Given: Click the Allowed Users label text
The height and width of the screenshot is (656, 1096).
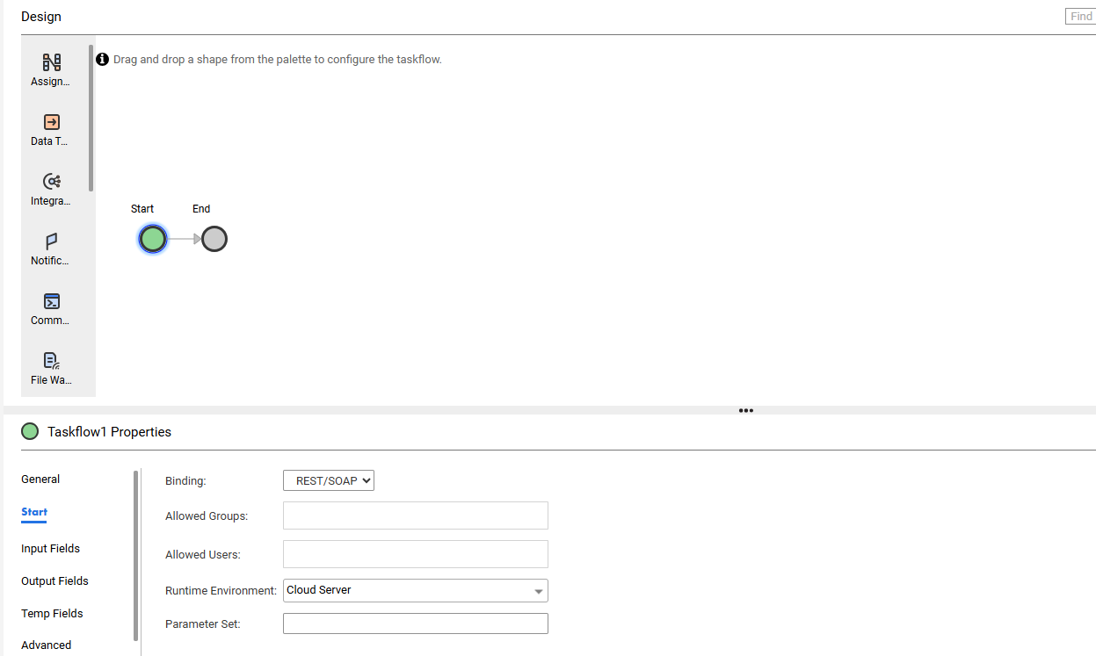Looking at the screenshot, I should (x=203, y=555).
